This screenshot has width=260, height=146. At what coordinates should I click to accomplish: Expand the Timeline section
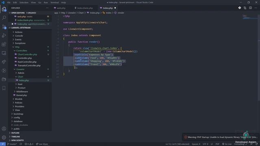(x=15, y=137)
